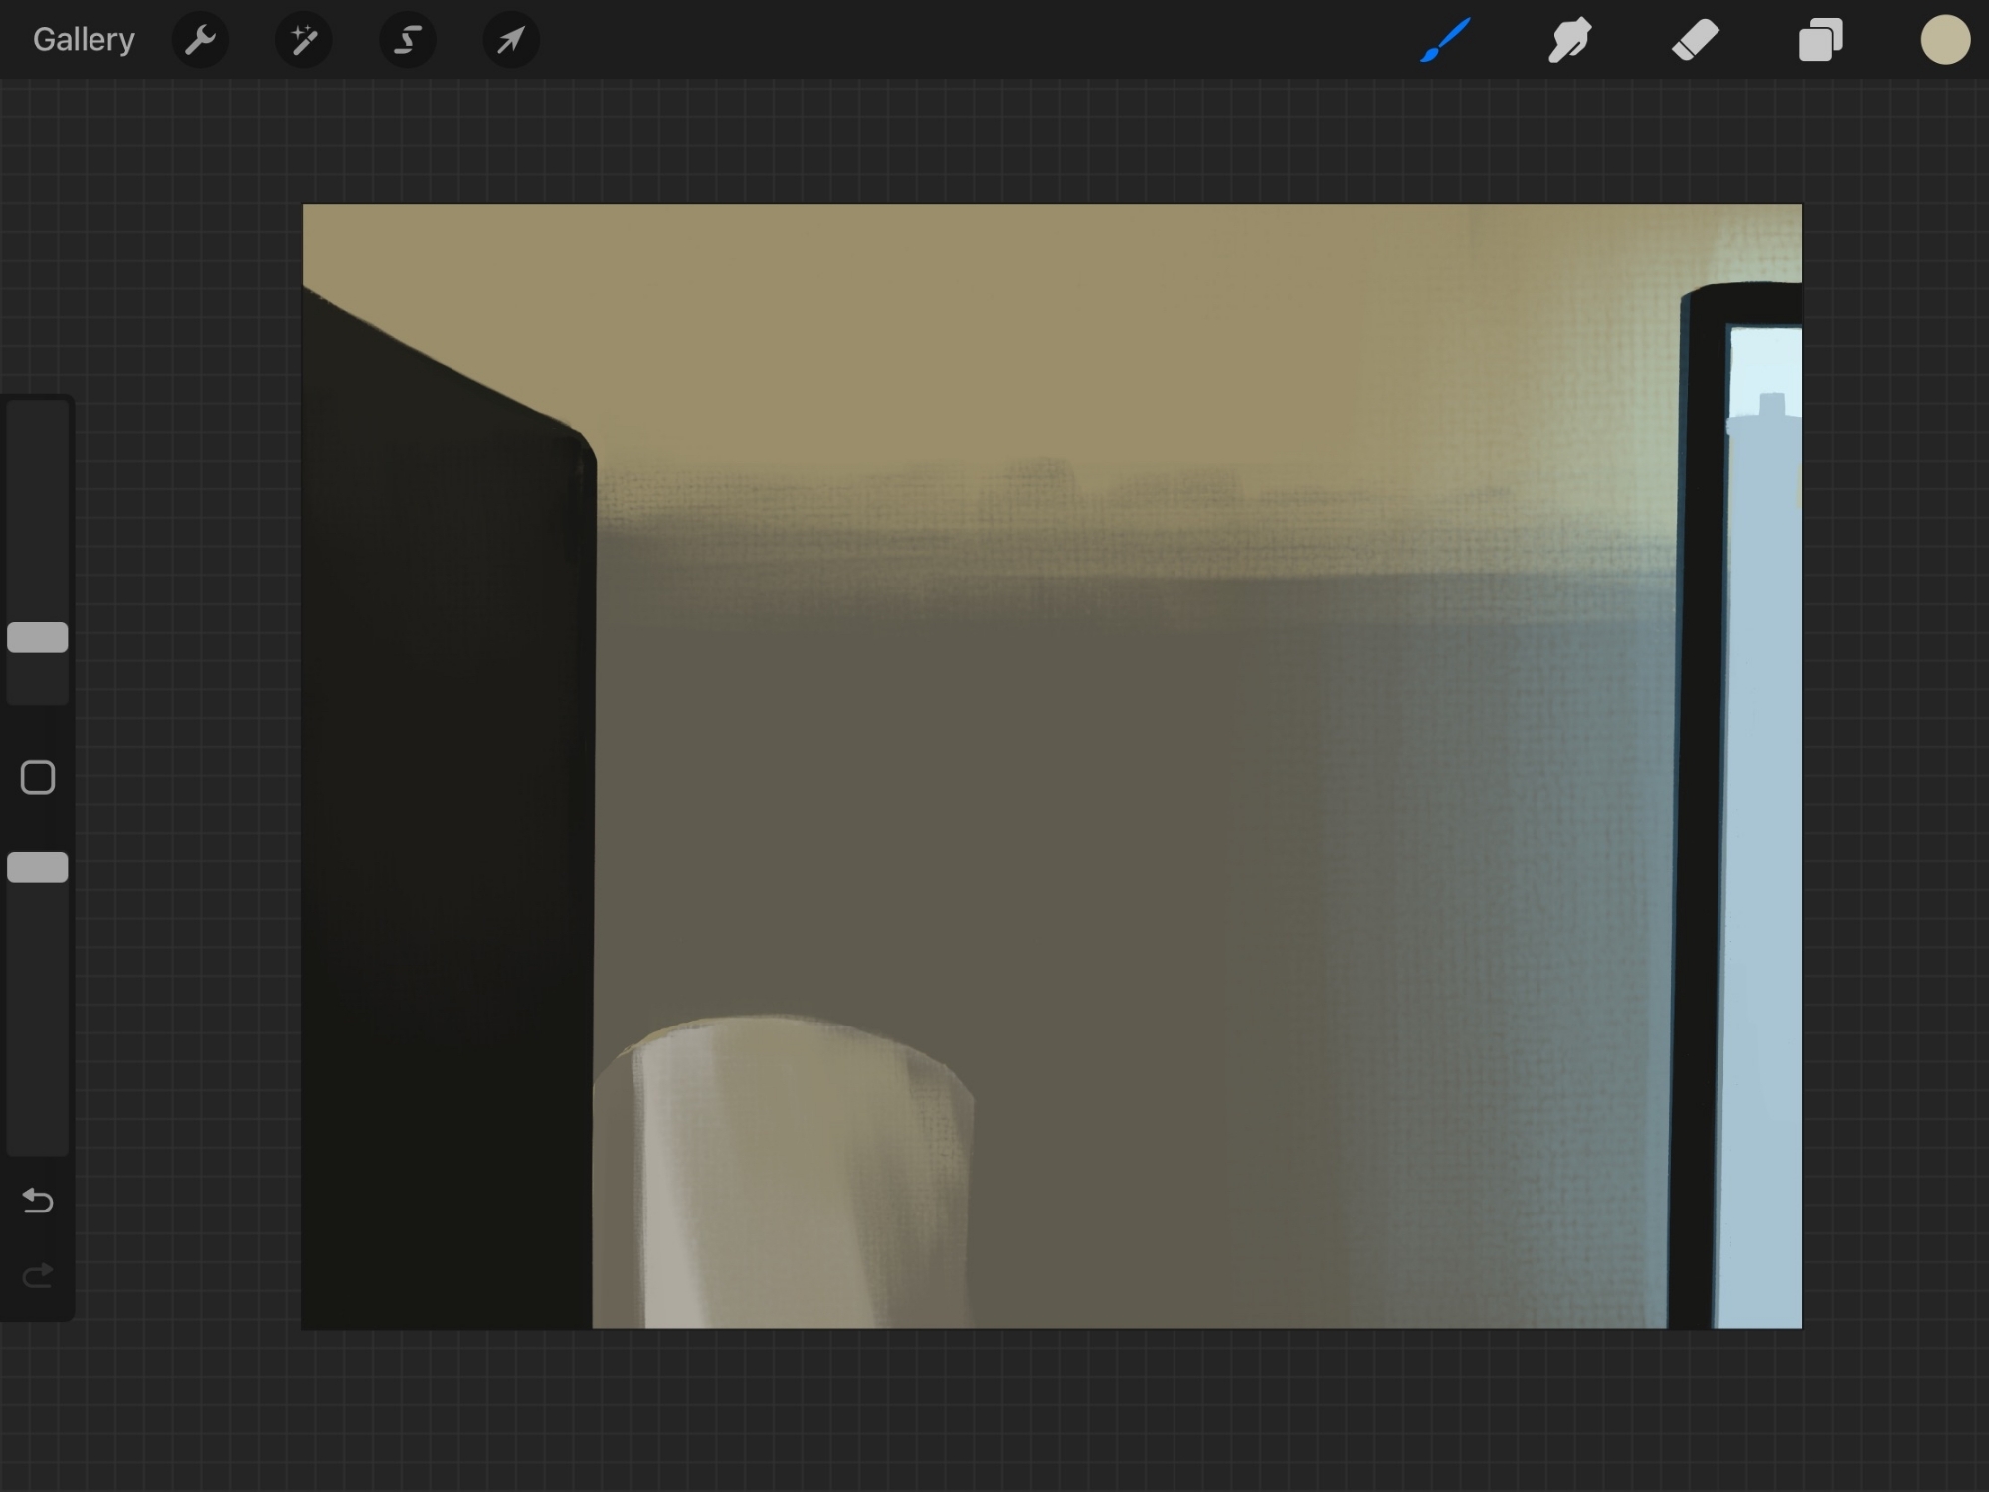The width and height of the screenshot is (1989, 1492).
Task: Click the dark cabinet shape on canvas
Action: point(448,845)
